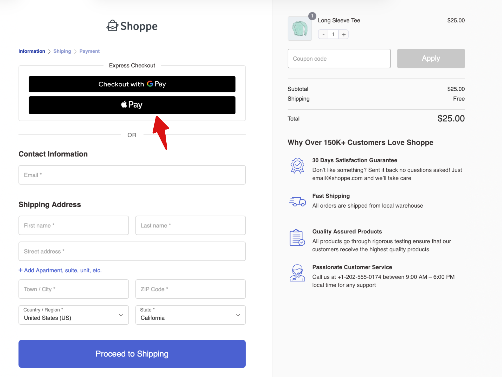The width and height of the screenshot is (502, 377).
Task: Click Proceed to Shipping
Action: (x=132, y=354)
